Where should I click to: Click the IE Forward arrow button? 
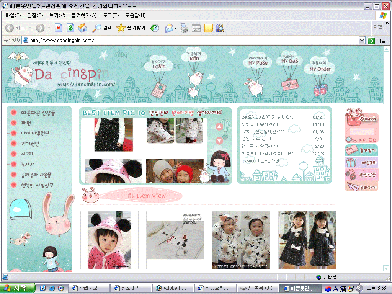pos(40,28)
